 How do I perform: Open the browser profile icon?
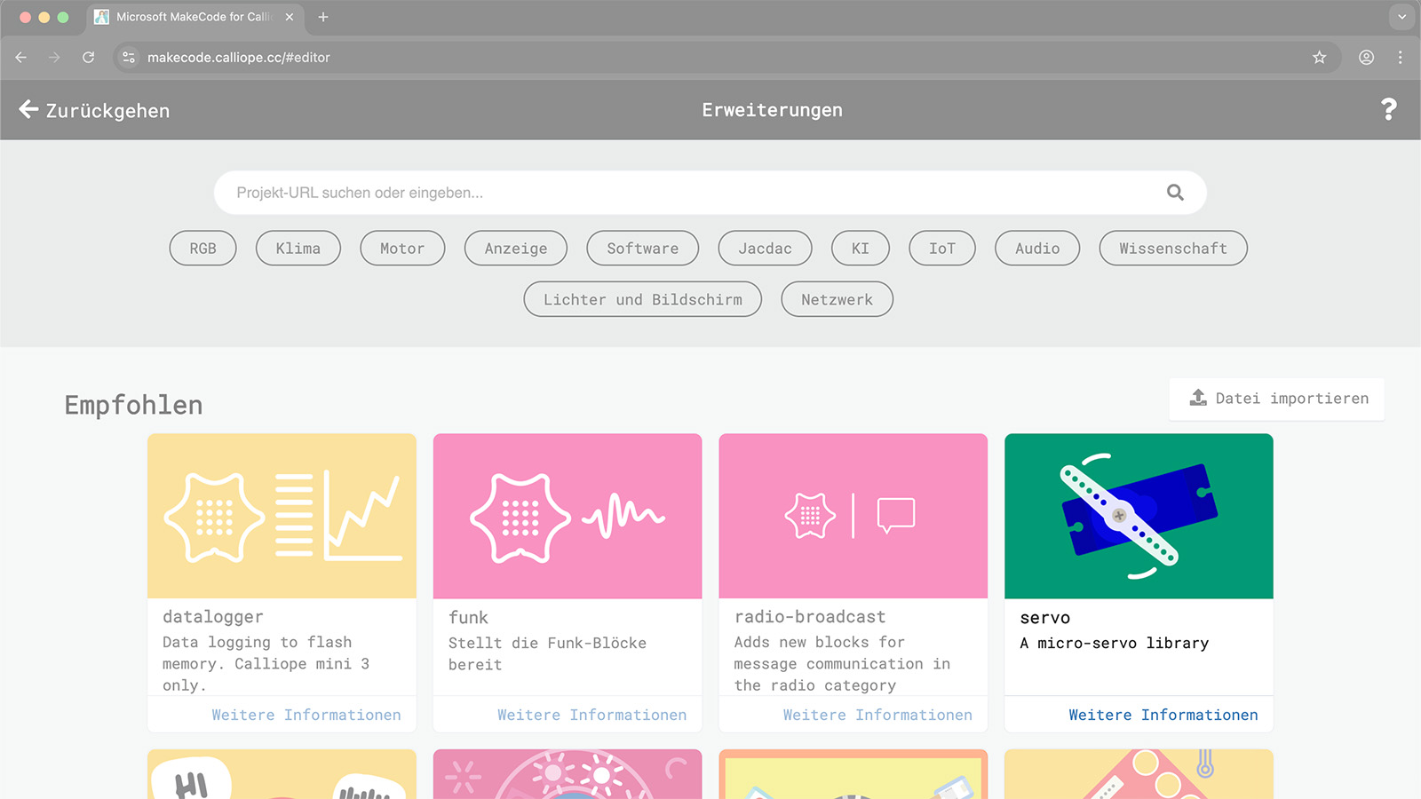1366,58
